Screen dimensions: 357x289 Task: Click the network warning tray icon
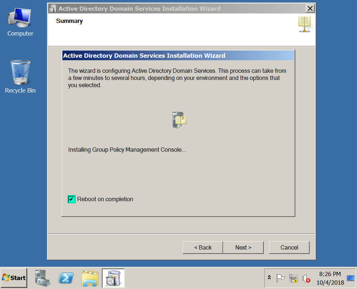coord(293,278)
